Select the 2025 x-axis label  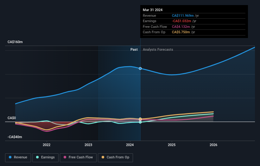coord(172,145)
